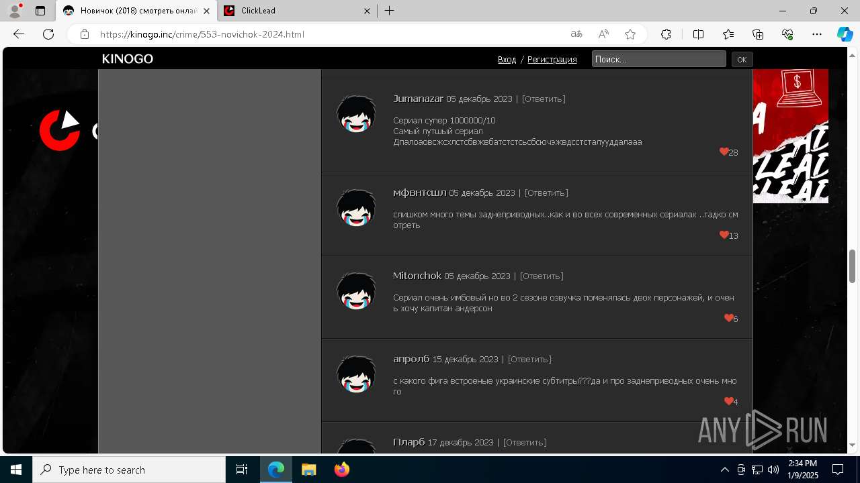Click апролб's avatar image
Viewport: 860px width, 483px height.
[x=356, y=374]
